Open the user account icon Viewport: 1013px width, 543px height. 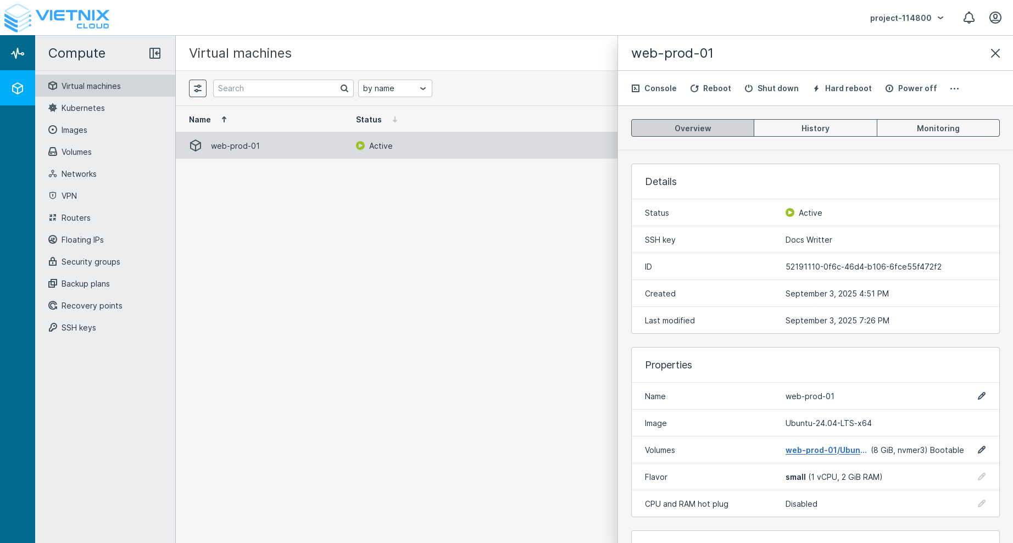(x=995, y=18)
